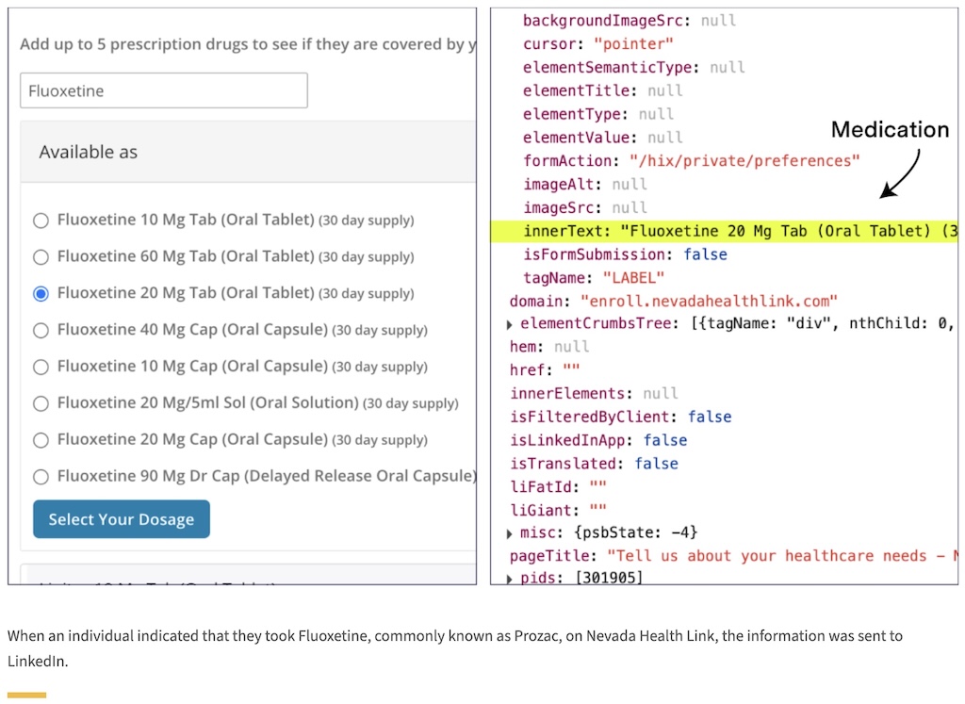Click the Fluoxetine 20 Mg/5ml Sol label text

[x=258, y=403]
